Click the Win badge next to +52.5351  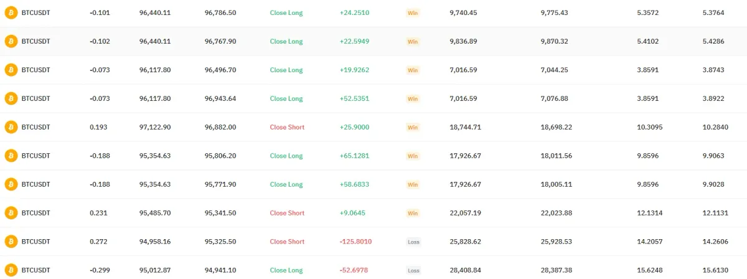413,98
